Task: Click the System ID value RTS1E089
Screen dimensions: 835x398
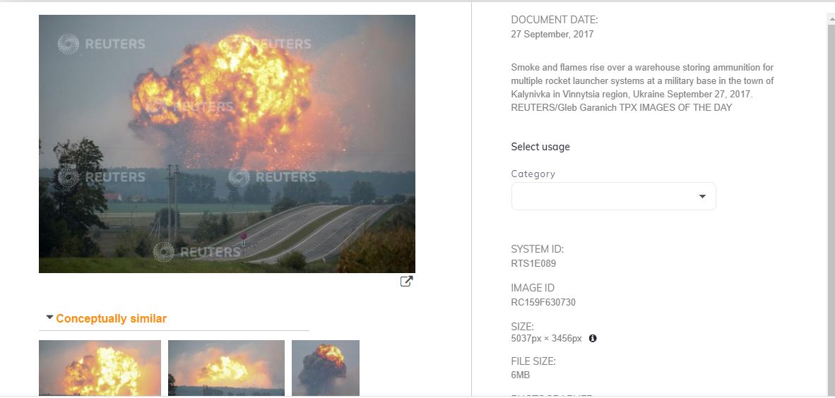Action: click(533, 264)
